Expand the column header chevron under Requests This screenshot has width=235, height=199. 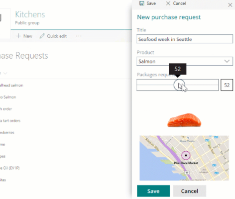point(5,73)
